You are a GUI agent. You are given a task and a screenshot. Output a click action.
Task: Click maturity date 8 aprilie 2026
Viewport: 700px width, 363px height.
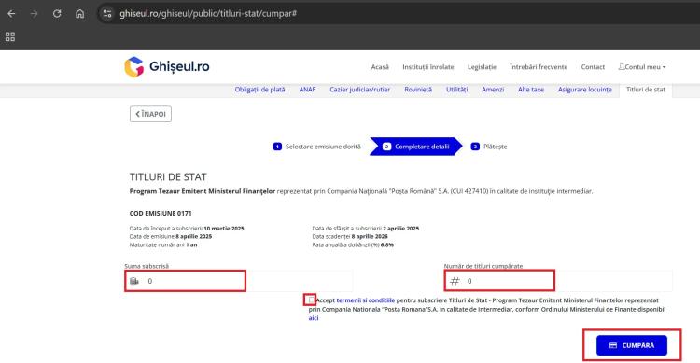point(370,237)
